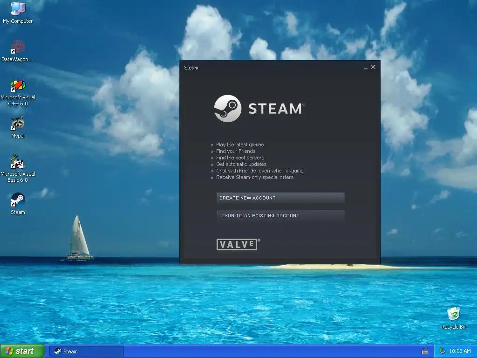Click 'Find your Friends' text
Viewport: 477px width, 358px height.
[x=236, y=151]
